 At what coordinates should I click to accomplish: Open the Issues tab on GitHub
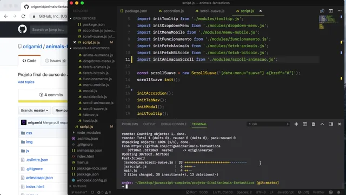click(55, 61)
